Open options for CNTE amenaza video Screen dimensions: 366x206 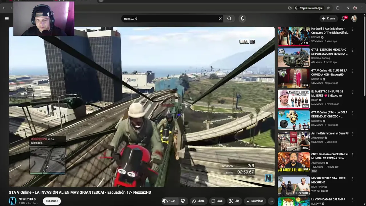(x=353, y=155)
